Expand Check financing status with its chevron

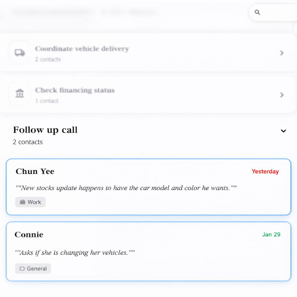[282, 95]
